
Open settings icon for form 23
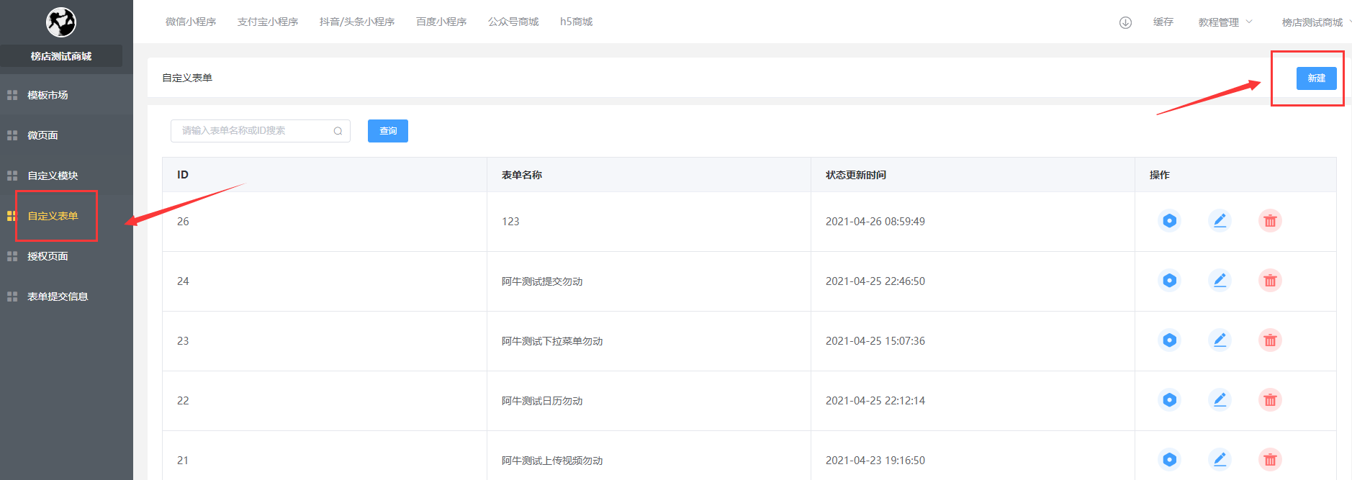click(x=1170, y=340)
